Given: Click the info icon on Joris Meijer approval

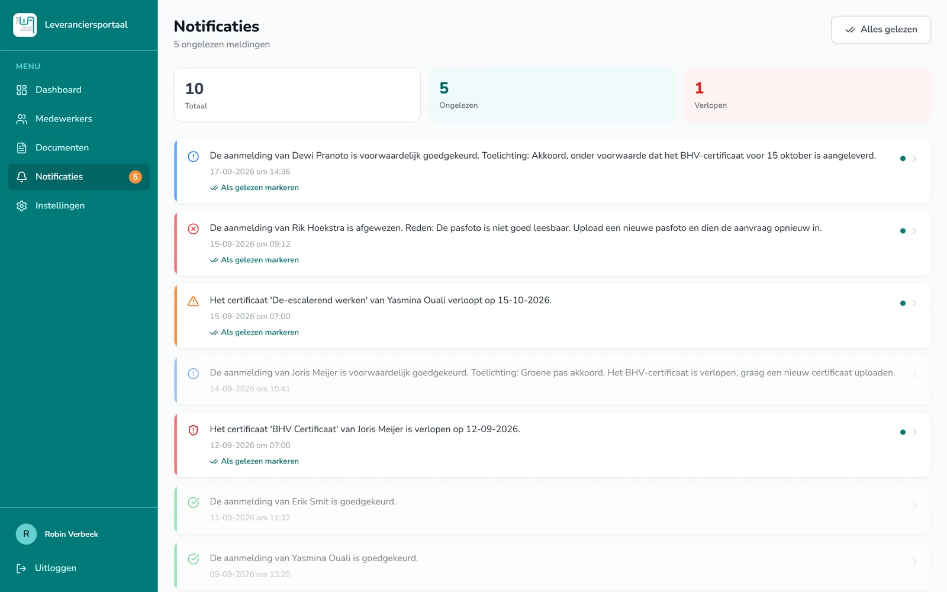Looking at the screenshot, I should pyautogui.click(x=194, y=374).
